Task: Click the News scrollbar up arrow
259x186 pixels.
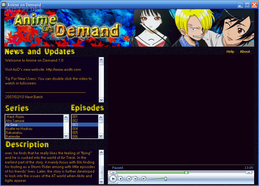Action: 101,59
